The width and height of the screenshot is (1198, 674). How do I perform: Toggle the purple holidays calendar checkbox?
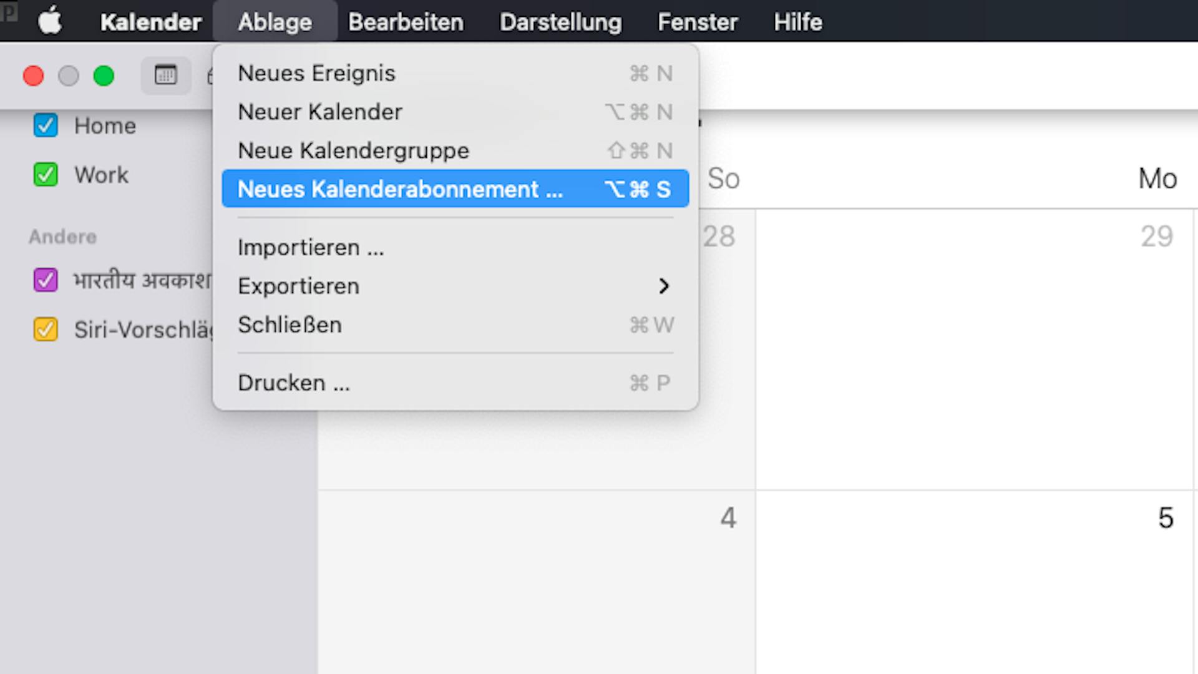pyautogui.click(x=46, y=280)
